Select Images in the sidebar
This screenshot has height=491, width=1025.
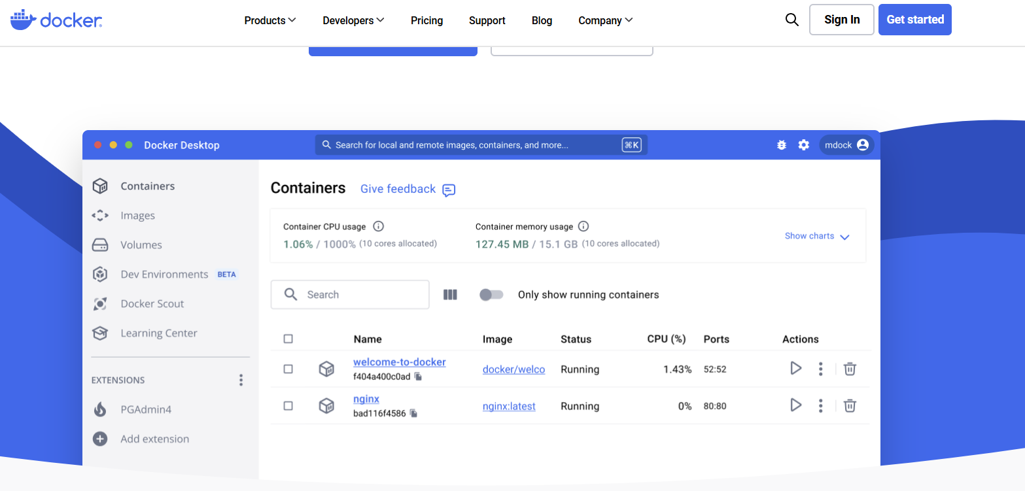tap(138, 216)
